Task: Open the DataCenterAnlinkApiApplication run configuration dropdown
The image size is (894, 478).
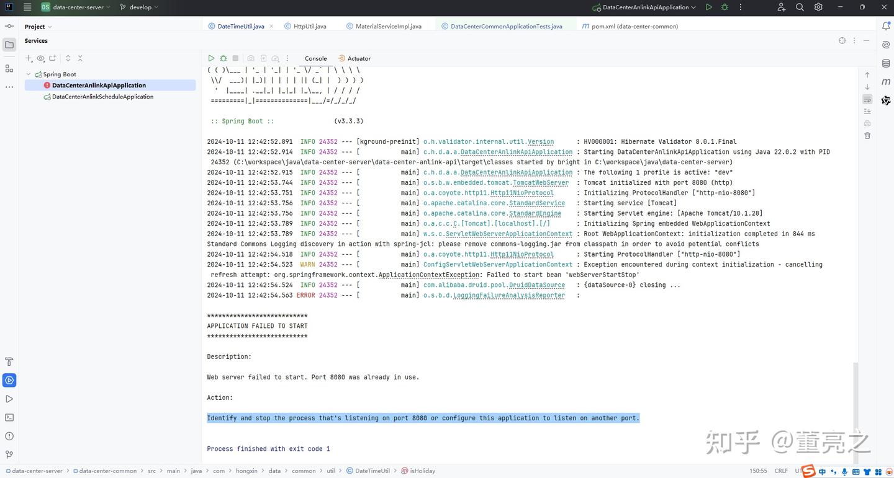Action: point(645,7)
